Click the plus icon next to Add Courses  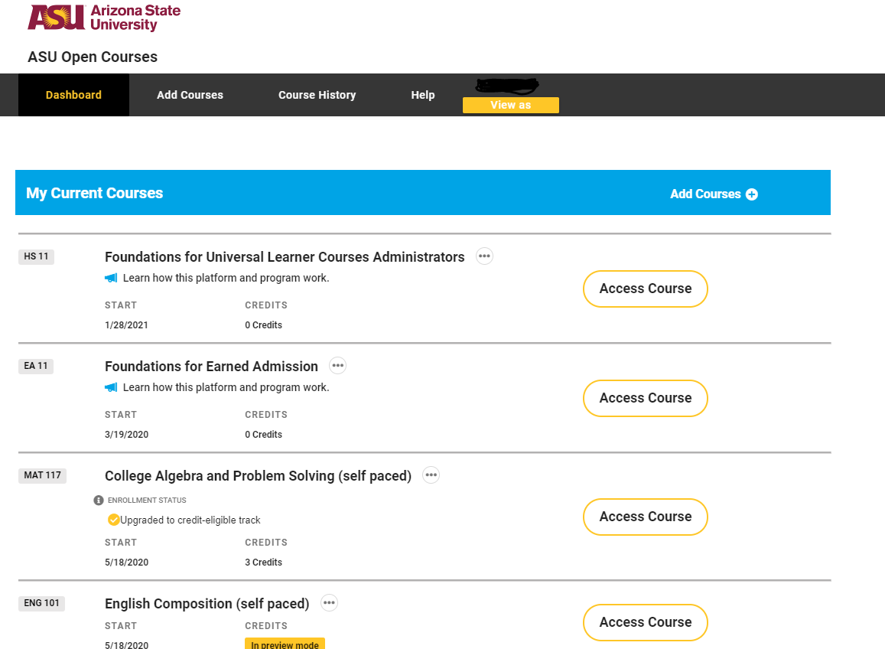tap(751, 194)
